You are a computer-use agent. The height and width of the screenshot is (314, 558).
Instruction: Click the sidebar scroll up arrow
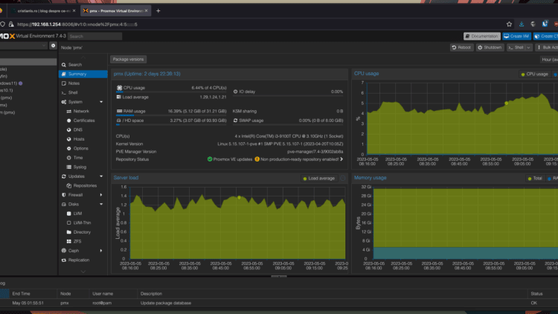83,57
